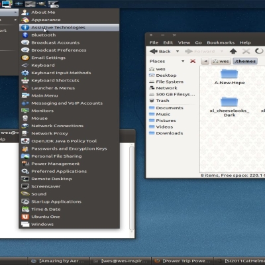Click the path bar left scroll arrow
This screenshot has height=265, width=265.
coord(205,61)
